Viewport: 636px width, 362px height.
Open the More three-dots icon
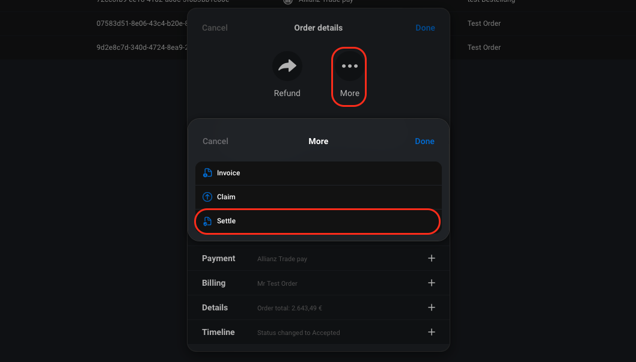(350, 66)
